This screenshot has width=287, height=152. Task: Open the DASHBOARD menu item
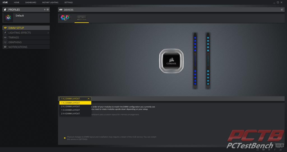pos(31,2)
